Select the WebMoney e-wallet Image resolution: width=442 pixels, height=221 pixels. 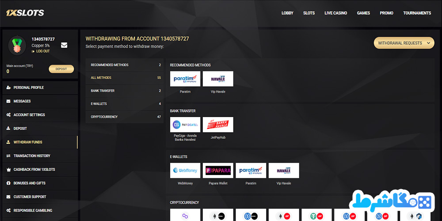pyautogui.click(x=185, y=170)
